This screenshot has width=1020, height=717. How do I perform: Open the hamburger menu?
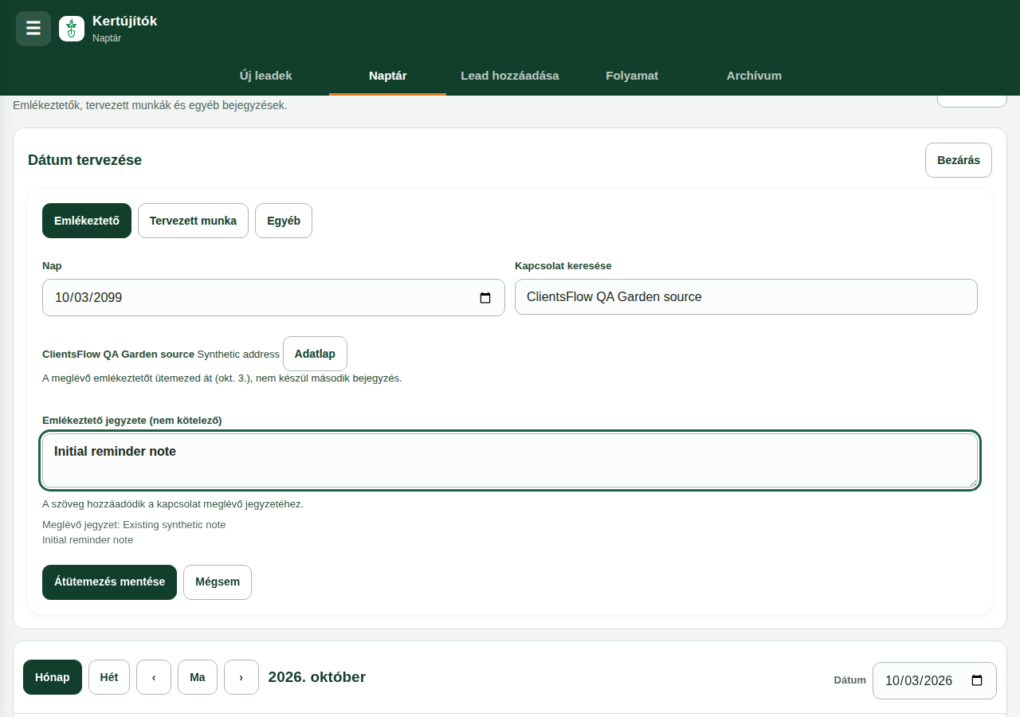pos(33,29)
